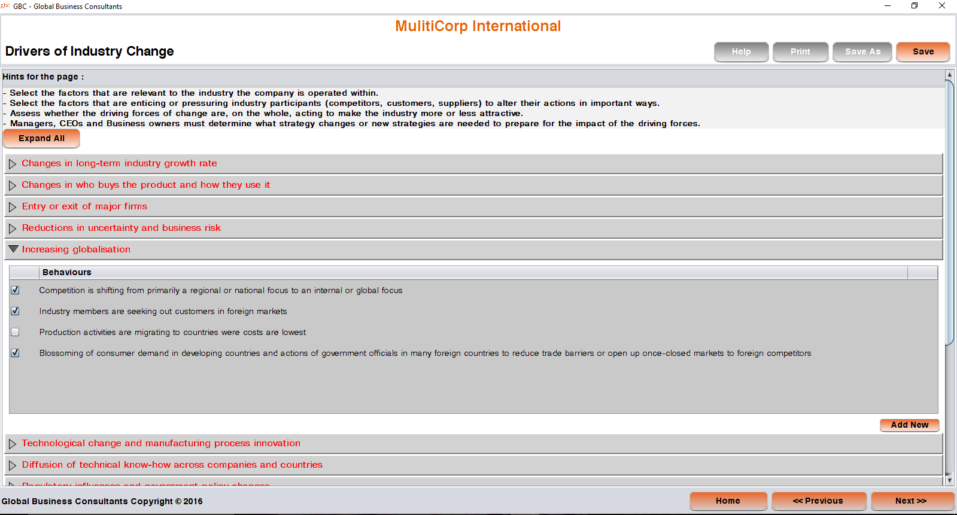Select the Production activities are migrating row text

[x=172, y=332]
